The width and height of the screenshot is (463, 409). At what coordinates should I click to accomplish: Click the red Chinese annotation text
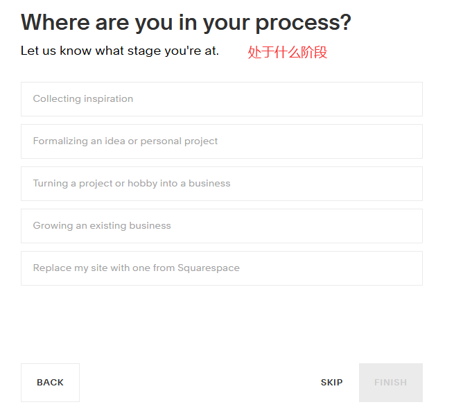pyautogui.click(x=287, y=52)
